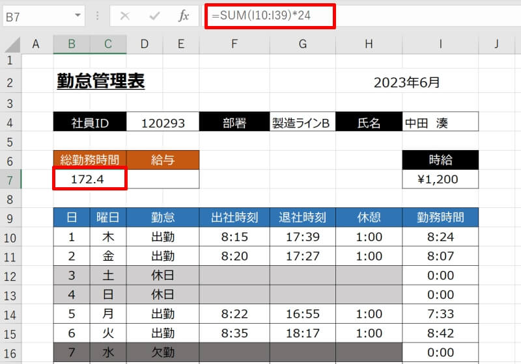Select row 10 header
This screenshot has height=364, width=521.
(10, 238)
